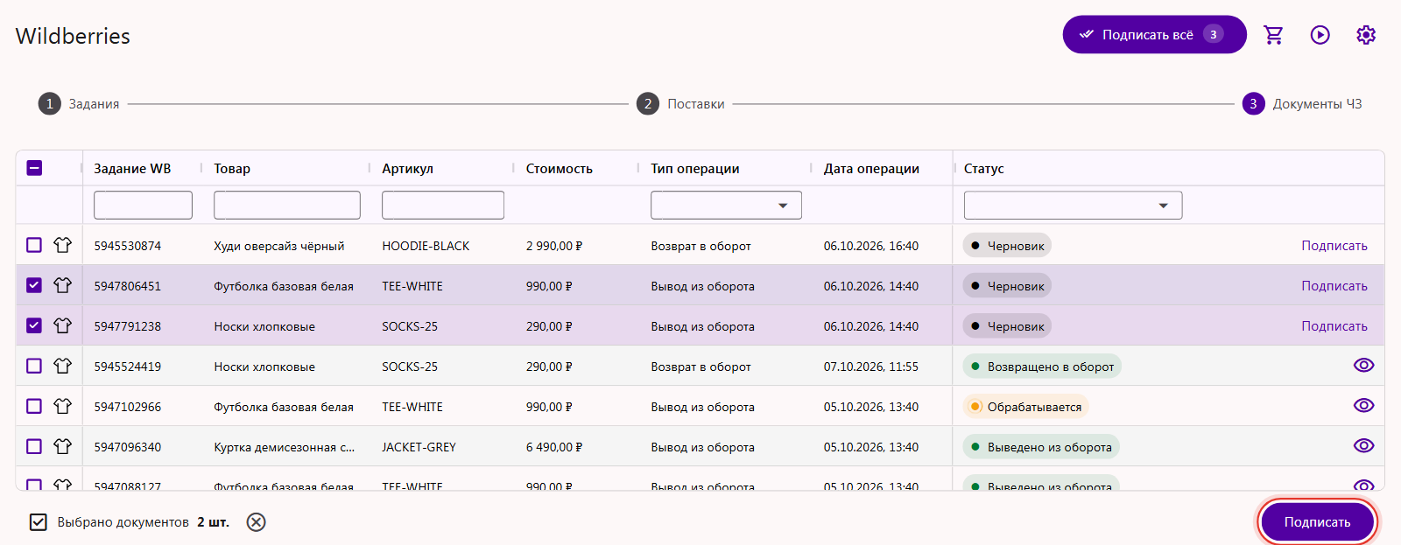
Task: Check the checkbox for task 5947096340
Action: pyautogui.click(x=34, y=446)
